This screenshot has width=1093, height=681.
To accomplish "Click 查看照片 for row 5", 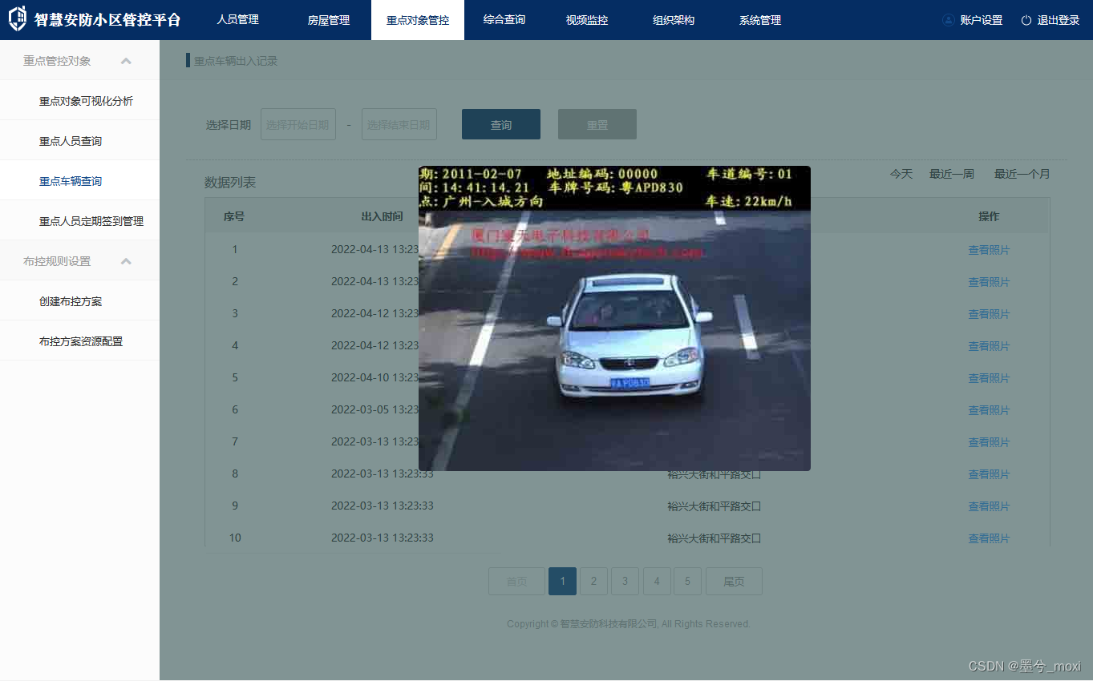I will (x=989, y=378).
